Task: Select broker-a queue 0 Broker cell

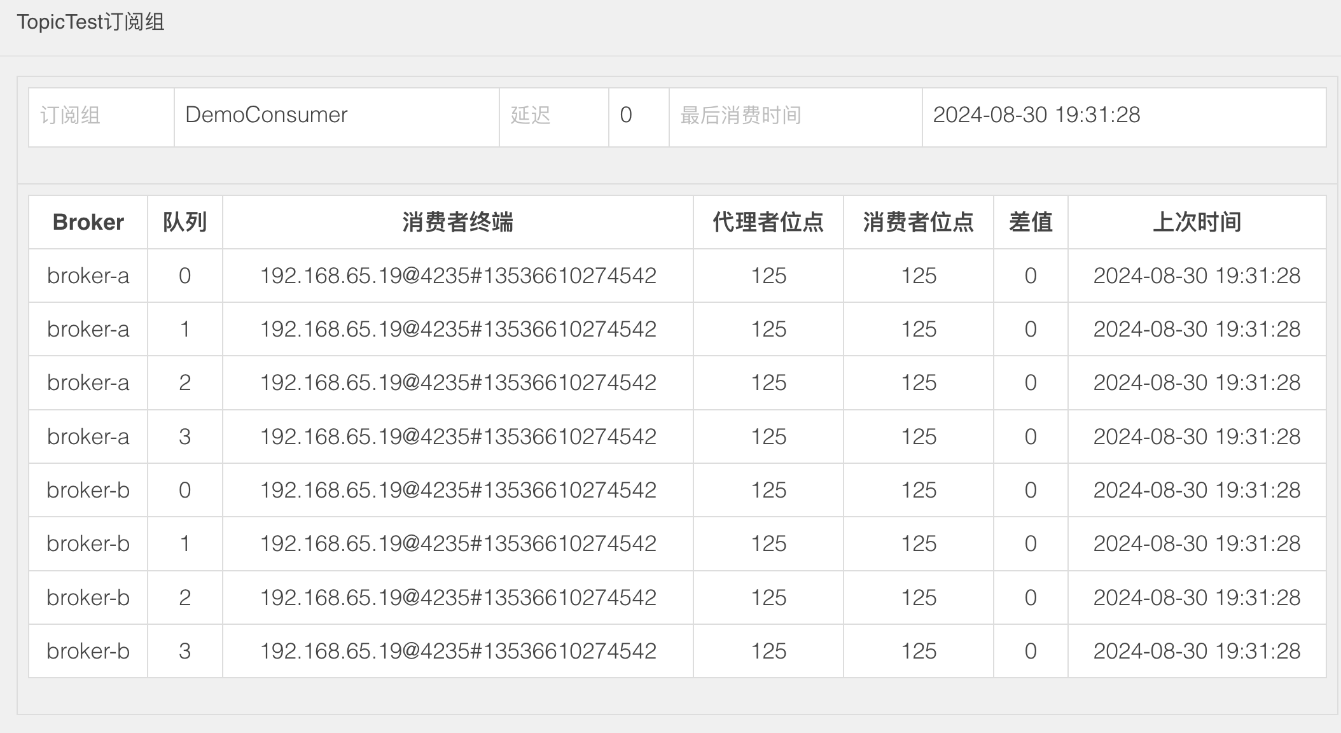Action: coord(88,276)
